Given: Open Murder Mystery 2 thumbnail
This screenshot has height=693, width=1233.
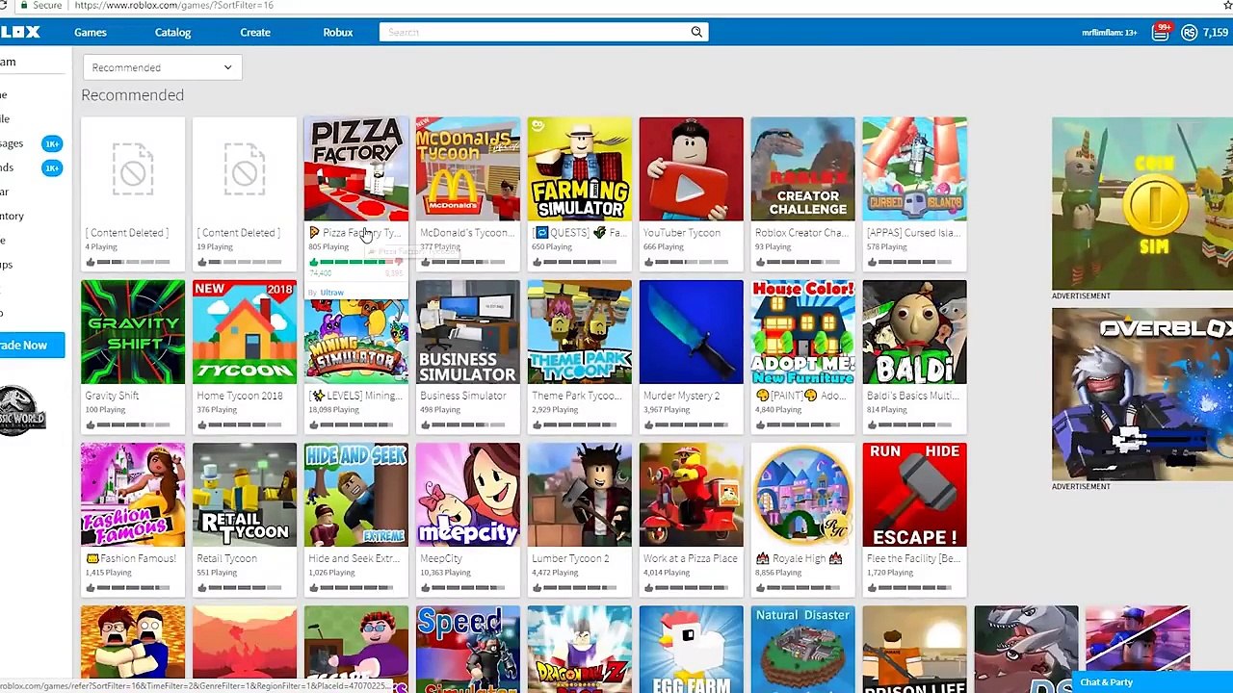Looking at the screenshot, I should click(x=692, y=332).
